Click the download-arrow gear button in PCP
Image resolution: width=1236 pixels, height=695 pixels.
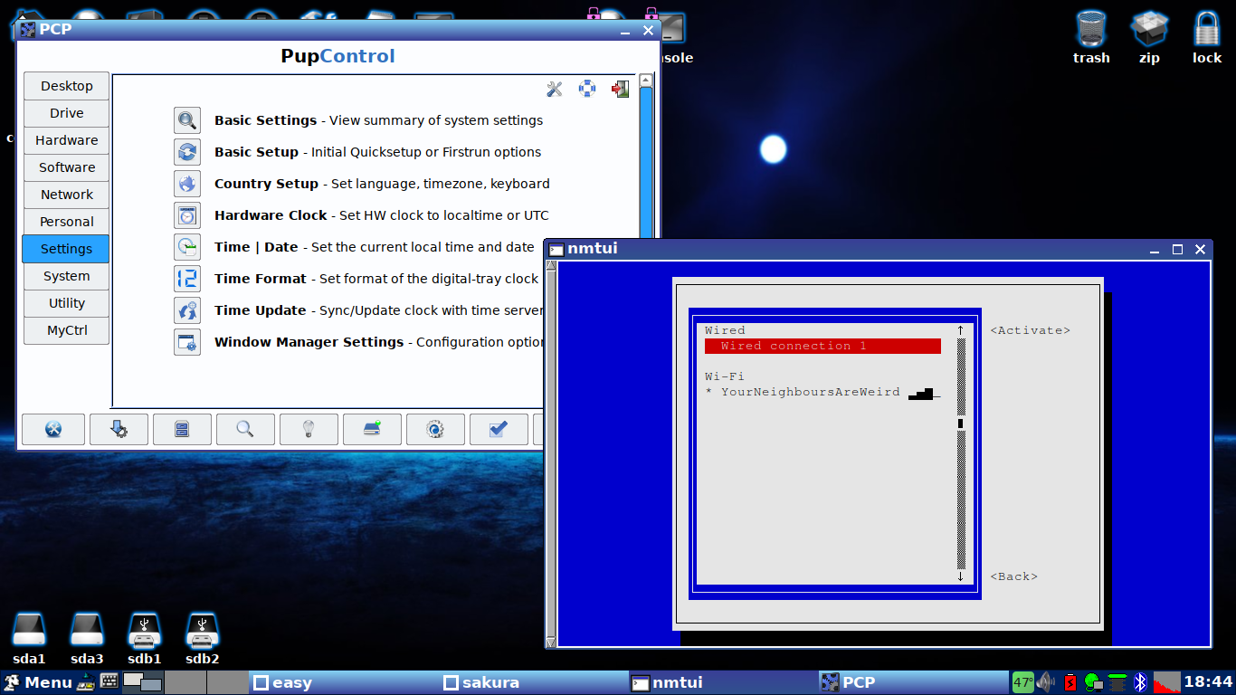coord(119,429)
